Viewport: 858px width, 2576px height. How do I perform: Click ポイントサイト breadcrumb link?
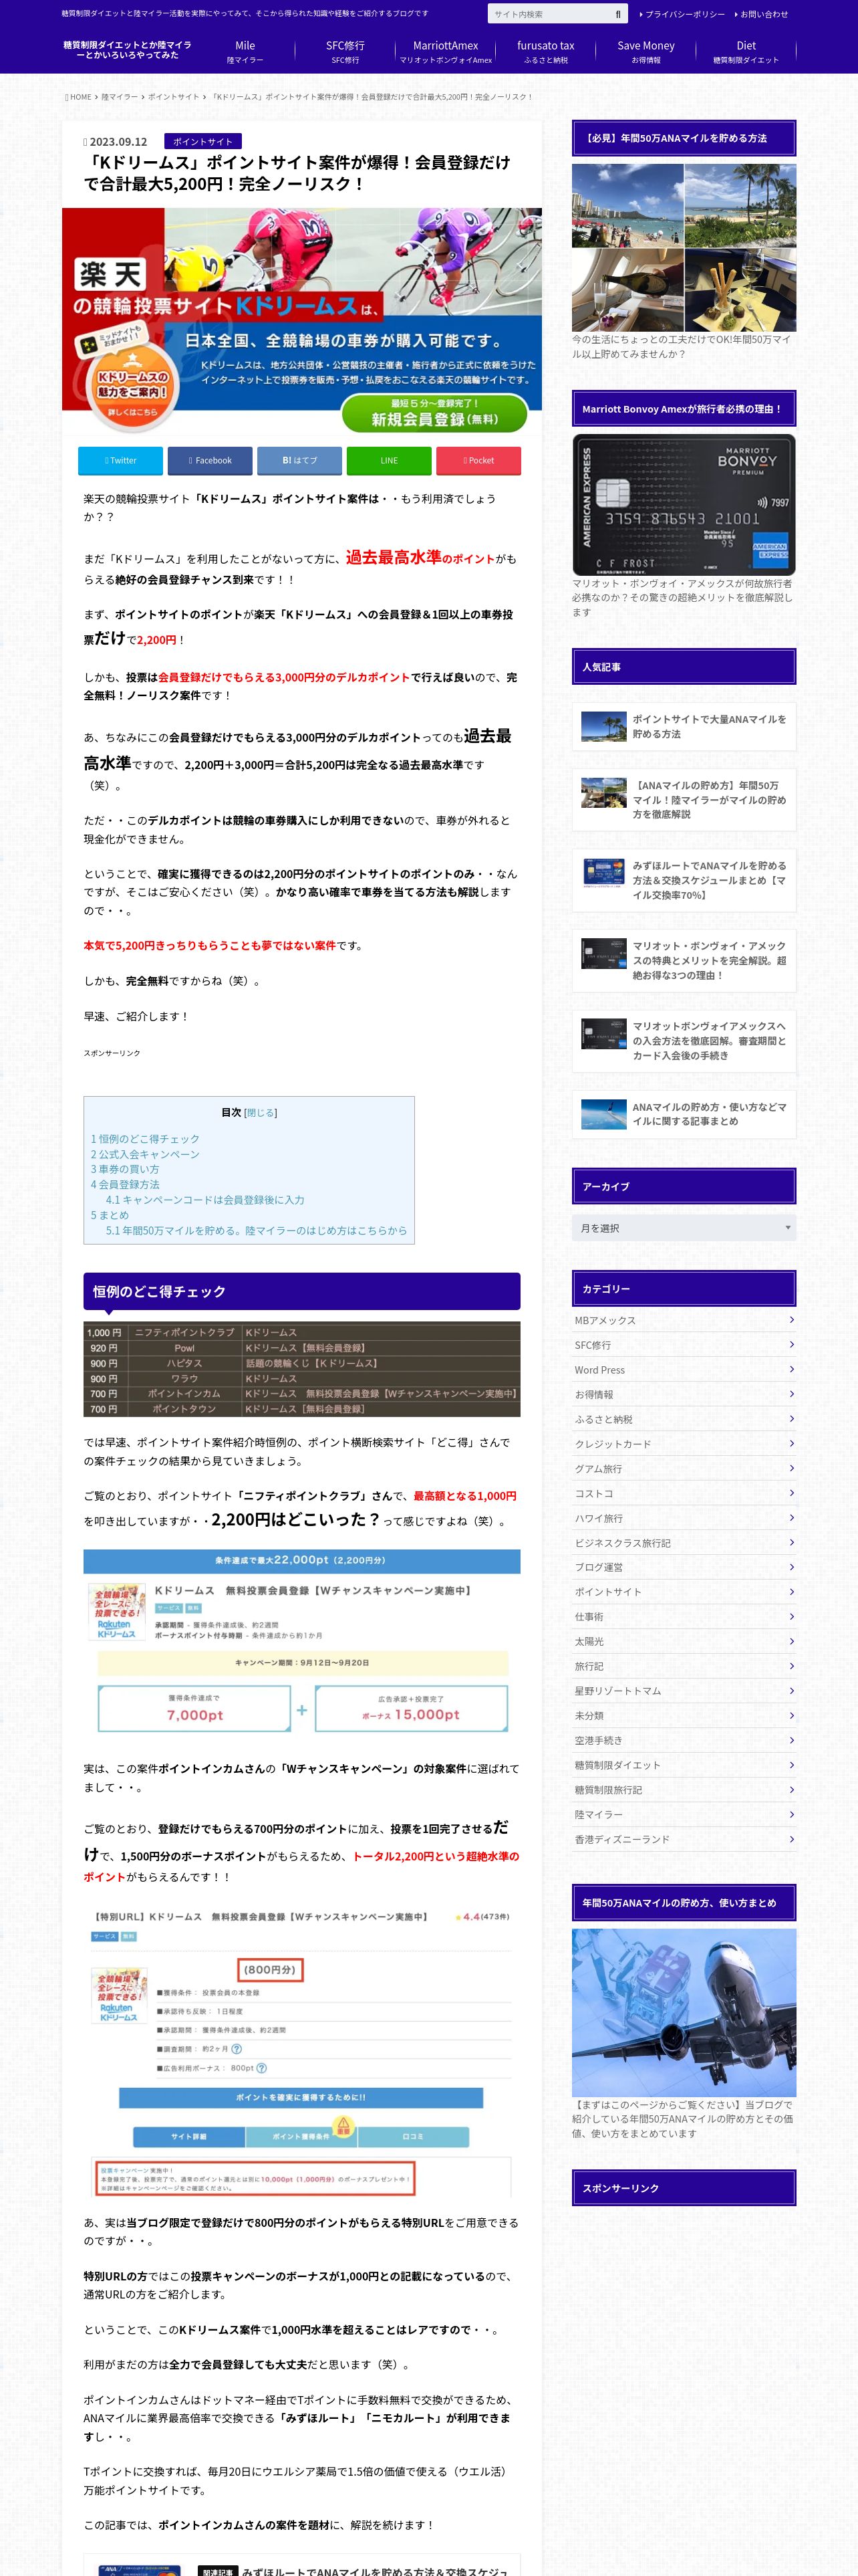tap(174, 97)
